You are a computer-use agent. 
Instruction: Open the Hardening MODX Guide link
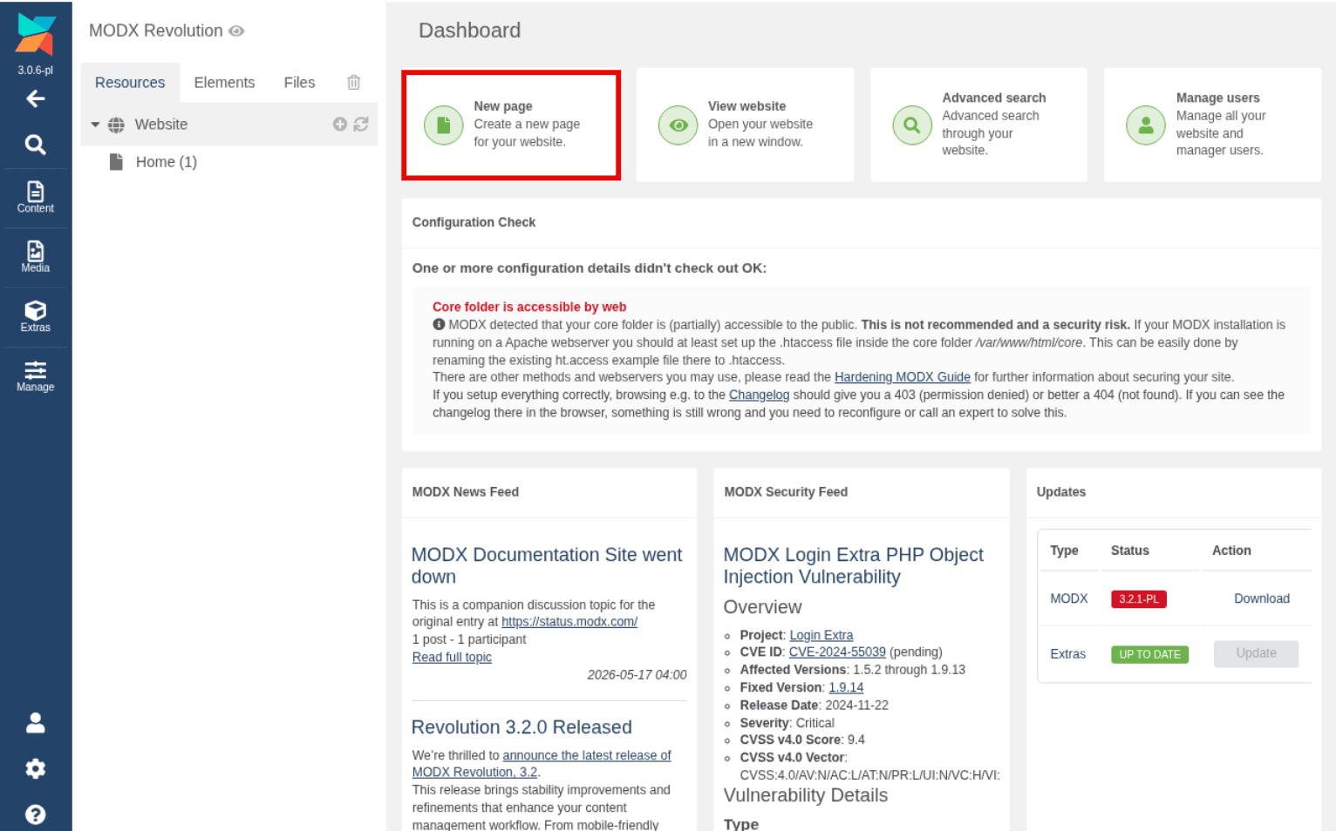[903, 377]
